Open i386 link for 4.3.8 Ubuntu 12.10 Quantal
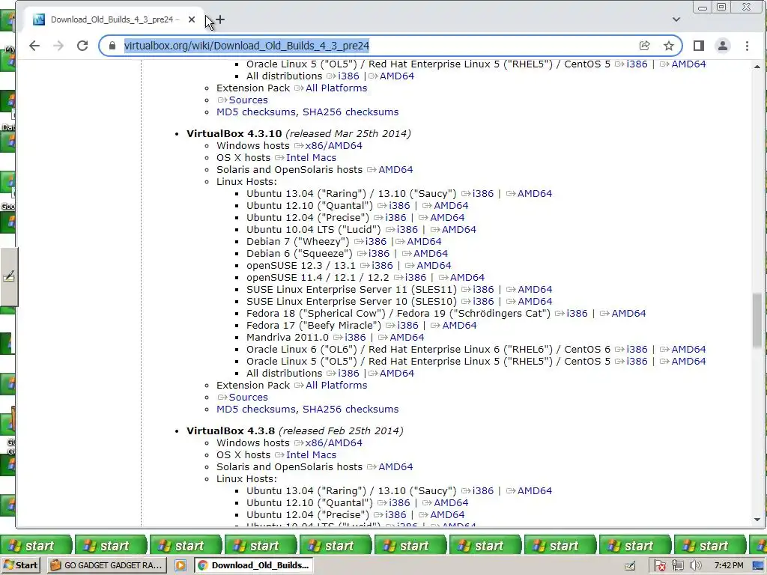Screen dimensions: 767x575 coord(400,503)
